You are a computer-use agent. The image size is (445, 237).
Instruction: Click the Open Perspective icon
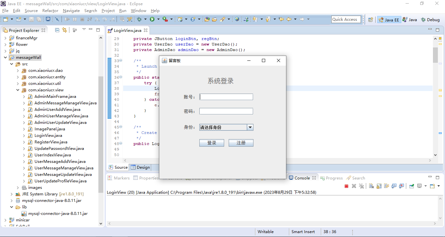pyautogui.click(x=370, y=20)
